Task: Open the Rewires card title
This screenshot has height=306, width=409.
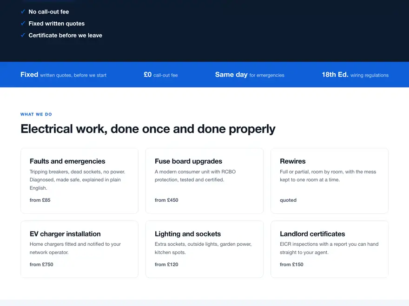Action: point(293,161)
